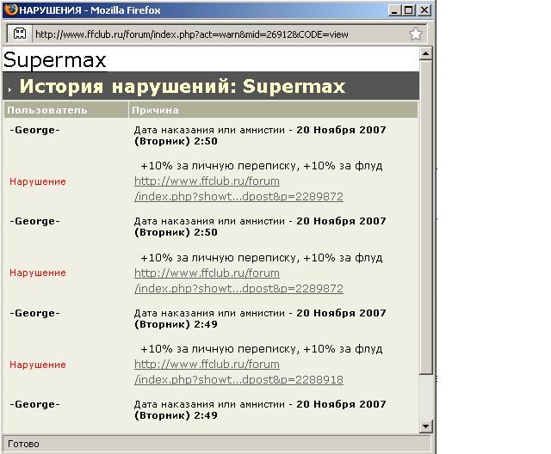Image resolution: width=551 pixels, height=454 pixels.
Task: Click the vertical scrollbar thumb
Action: pyautogui.click(x=425, y=218)
